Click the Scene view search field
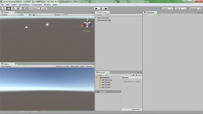Screen dimensions: 203x114 78,15
